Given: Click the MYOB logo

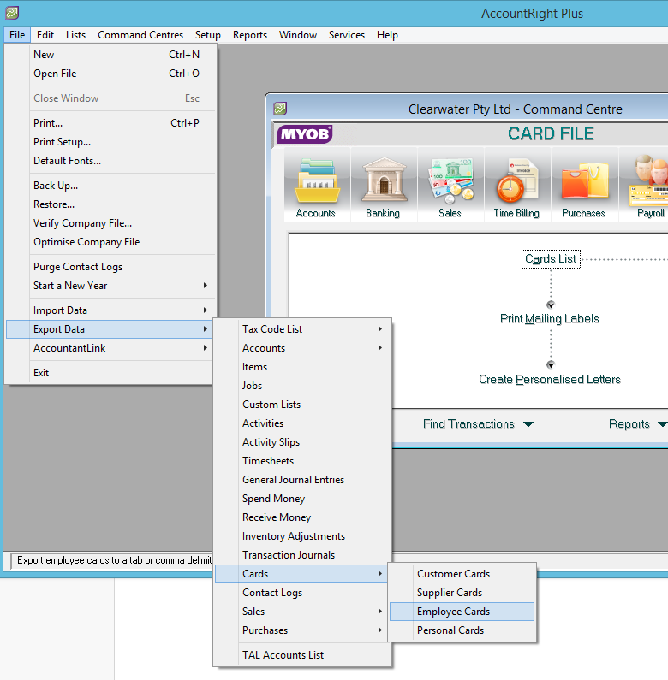Looking at the screenshot, I should [305, 134].
